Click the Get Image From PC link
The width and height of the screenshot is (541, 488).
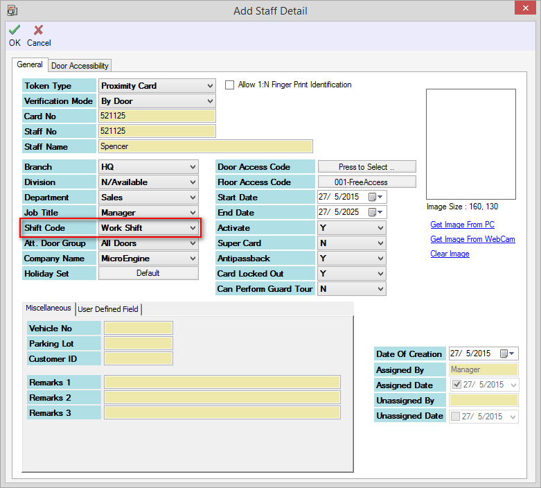pos(462,225)
